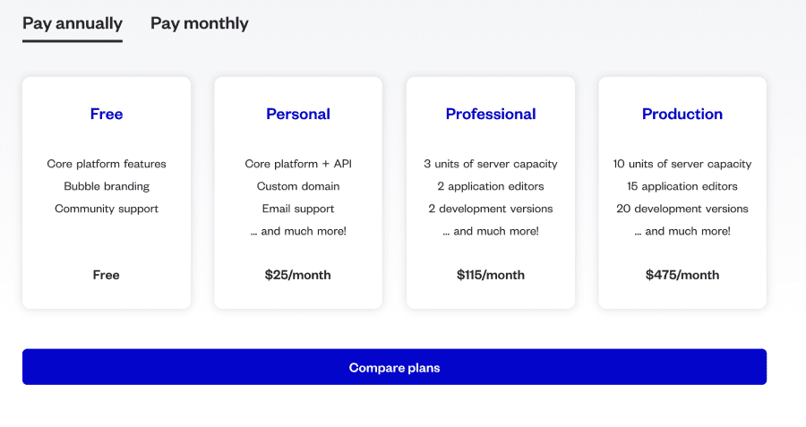Click Core platform features text
The height and width of the screenshot is (427, 806).
(x=107, y=164)
